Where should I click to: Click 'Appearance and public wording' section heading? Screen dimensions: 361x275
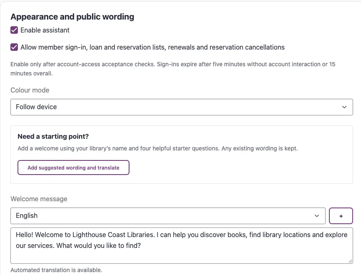pyautogui.click(x=72, y=17)
